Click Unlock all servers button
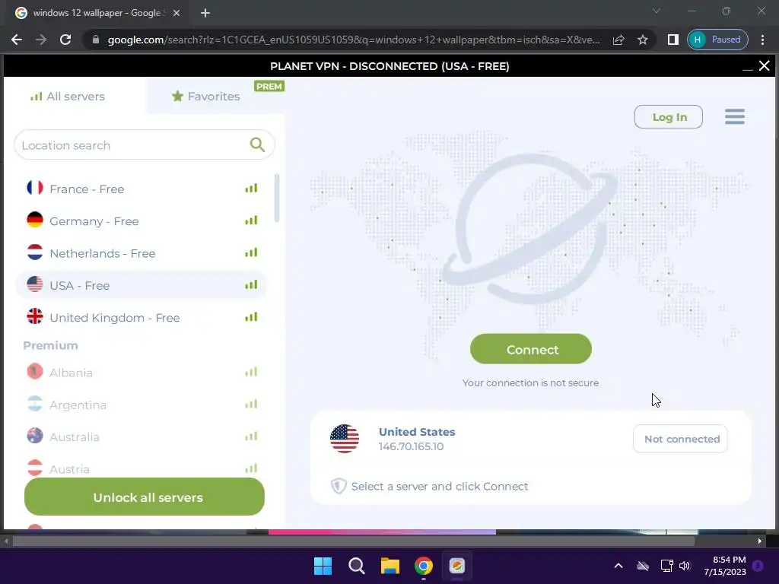The width and height of the screenshot is (779, 584). pos(145,497)
